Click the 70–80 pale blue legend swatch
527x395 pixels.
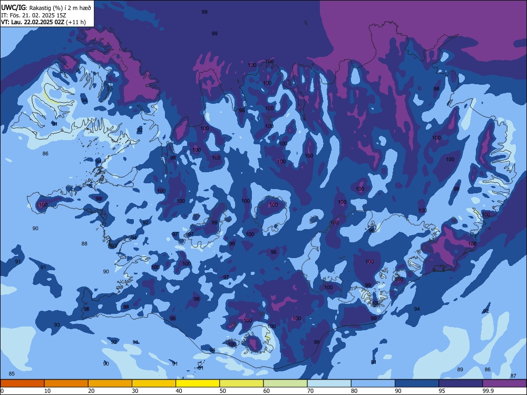point(329,383)
